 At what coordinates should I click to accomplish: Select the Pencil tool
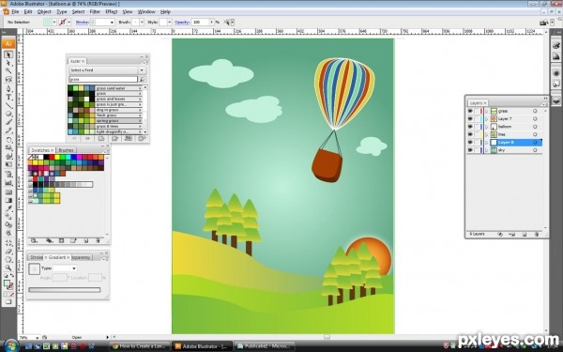click(8, 130)
